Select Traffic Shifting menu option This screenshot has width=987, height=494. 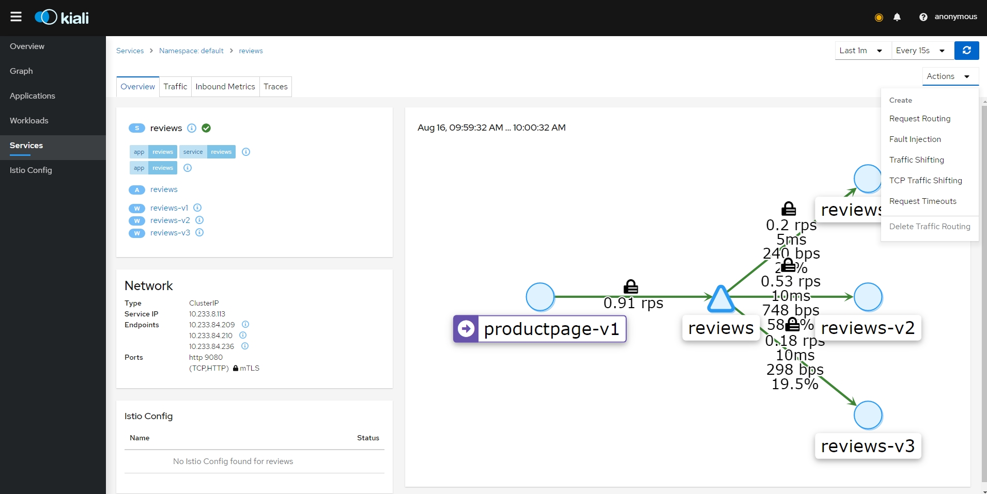point(916,160)
